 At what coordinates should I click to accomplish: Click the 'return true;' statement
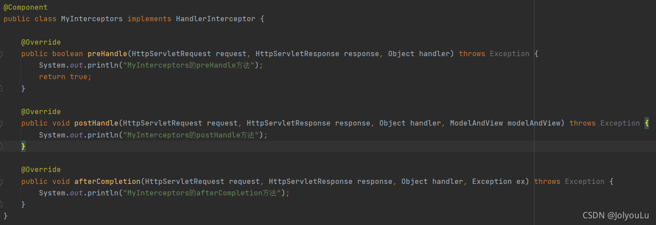65,77
